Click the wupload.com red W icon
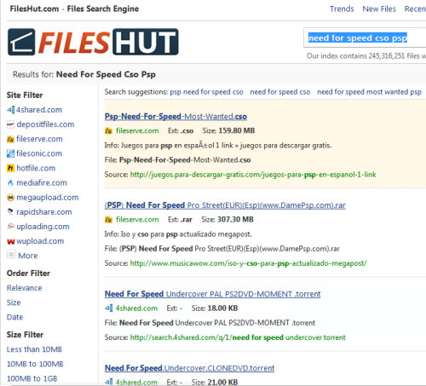This screenshot has height=386, width=426. (x=10, y=241)
